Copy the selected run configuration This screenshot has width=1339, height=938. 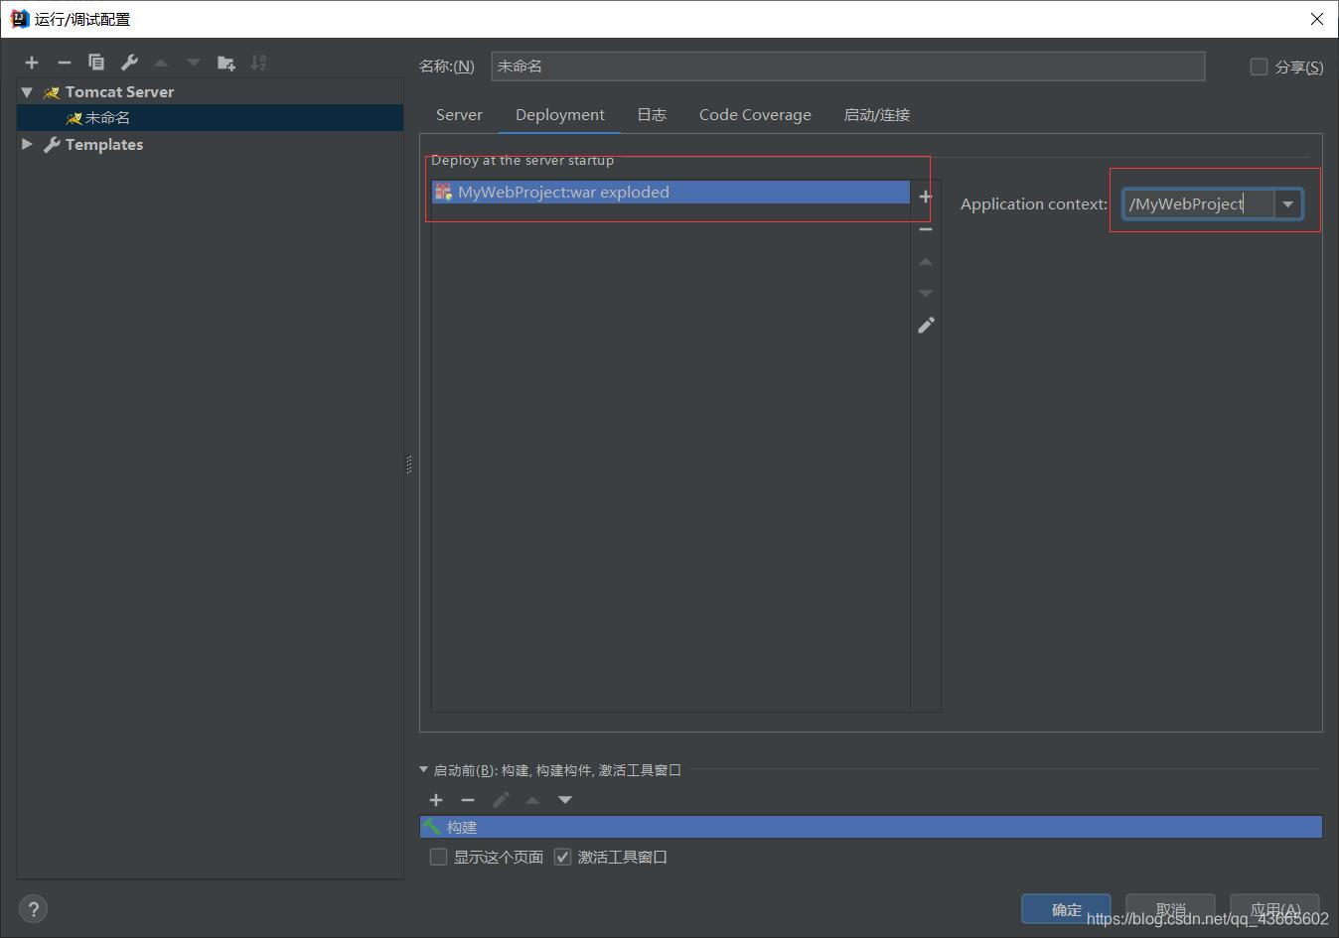[x=96, y=63]
